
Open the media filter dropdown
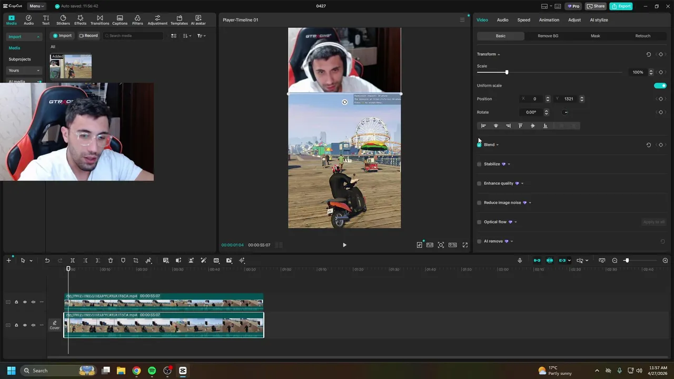click(201, 36)
